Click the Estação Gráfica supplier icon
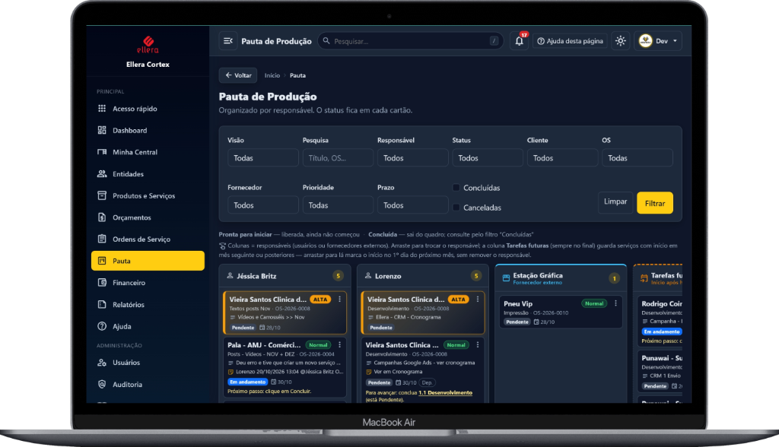 [x=506, y=278]
